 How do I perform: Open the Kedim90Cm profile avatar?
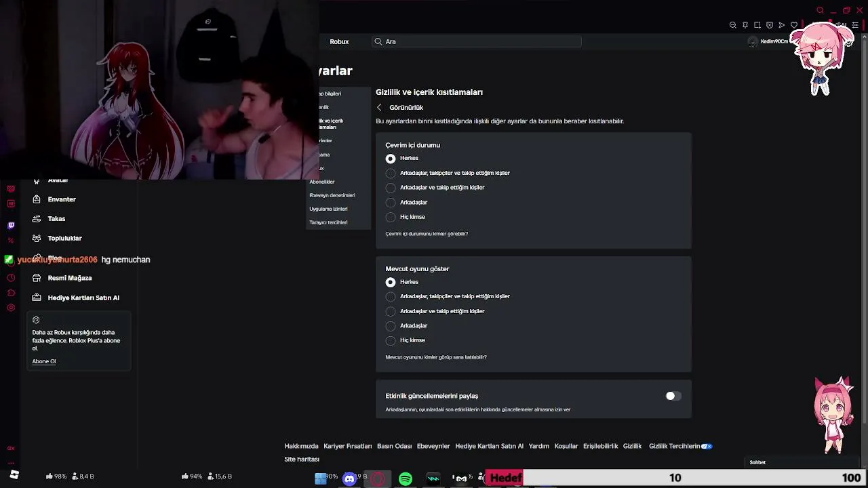[752, 41]
